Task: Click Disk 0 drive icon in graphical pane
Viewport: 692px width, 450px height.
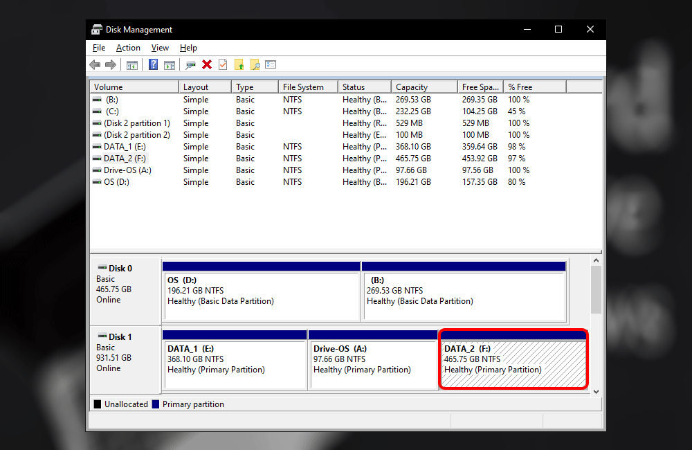Action: coord(102,268)
